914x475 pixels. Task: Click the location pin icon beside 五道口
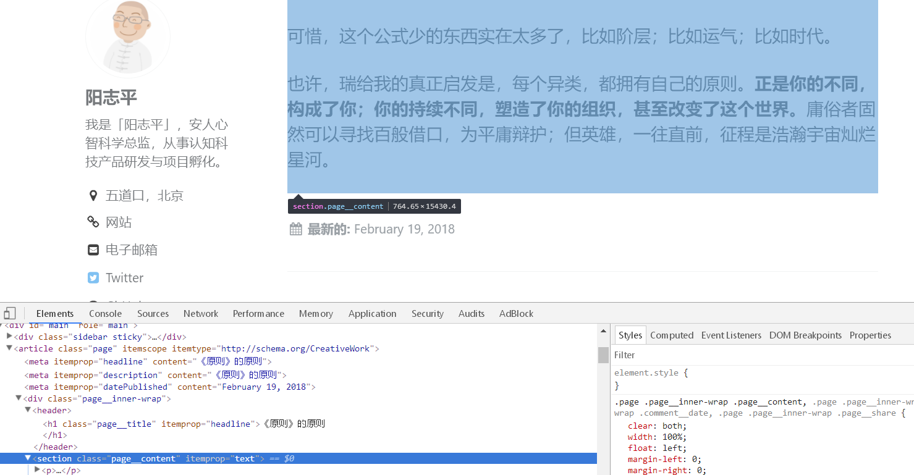(x=93, y=196)
